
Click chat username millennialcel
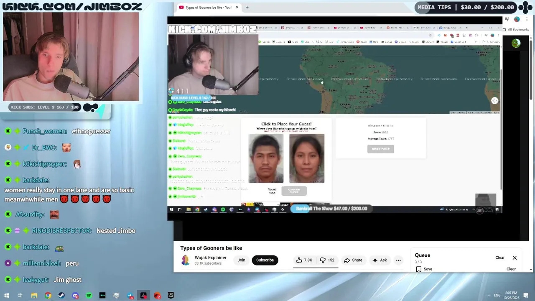42,263
